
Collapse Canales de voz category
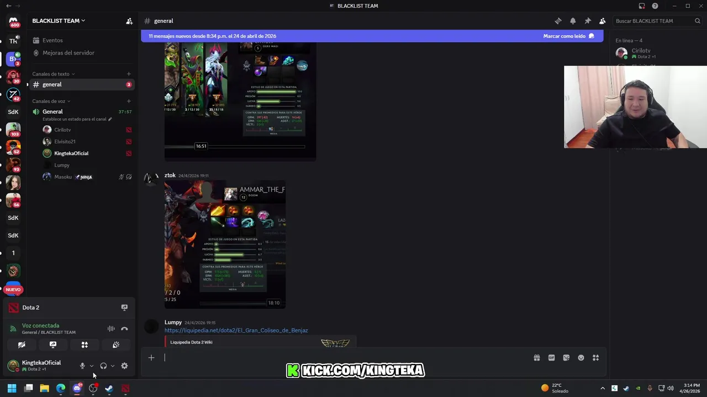coord(51,101)
